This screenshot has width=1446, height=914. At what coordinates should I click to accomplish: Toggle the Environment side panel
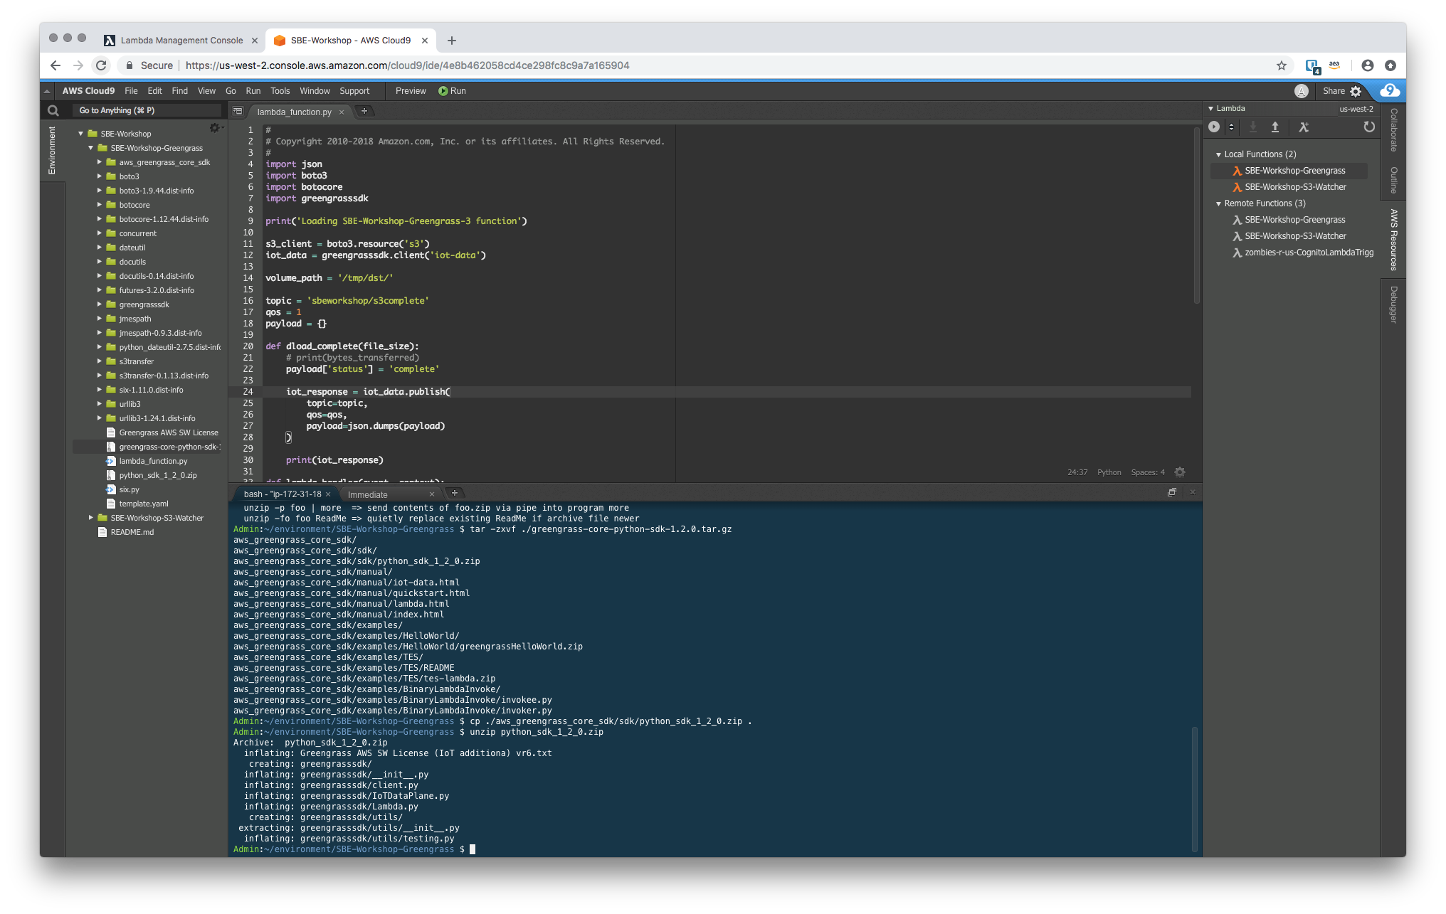click(x=52, y=151)
